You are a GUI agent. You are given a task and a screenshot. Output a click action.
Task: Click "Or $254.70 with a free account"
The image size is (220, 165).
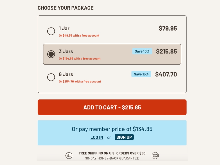tap(80, 81)
